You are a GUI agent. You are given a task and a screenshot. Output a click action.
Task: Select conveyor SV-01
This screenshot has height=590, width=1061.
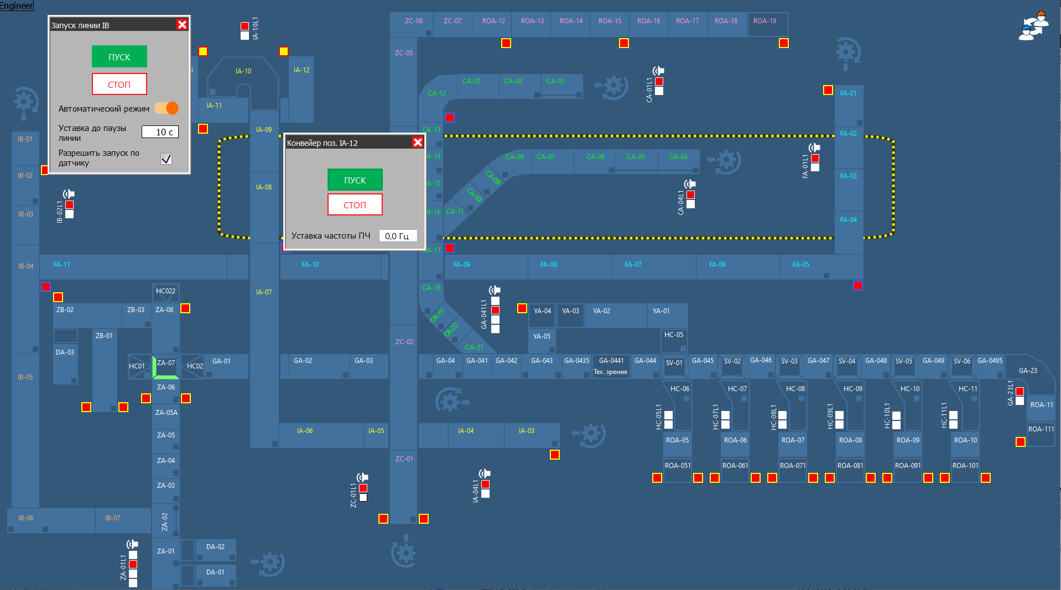click(x=674, y=367)
